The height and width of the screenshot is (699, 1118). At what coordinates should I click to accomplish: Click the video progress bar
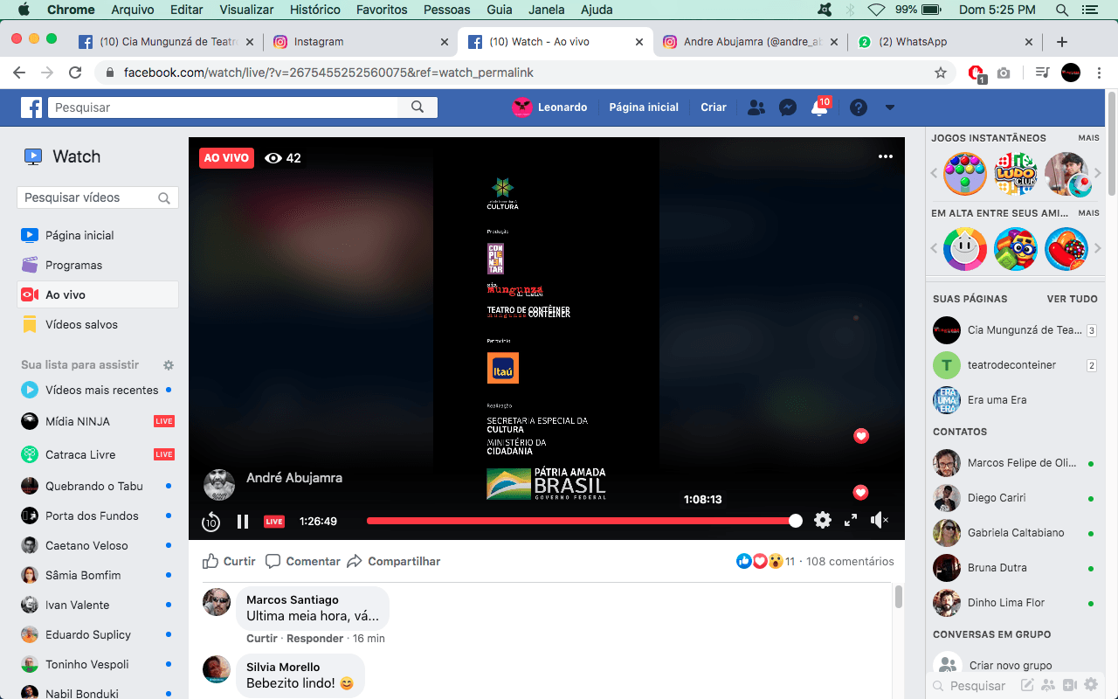[581, 521]
